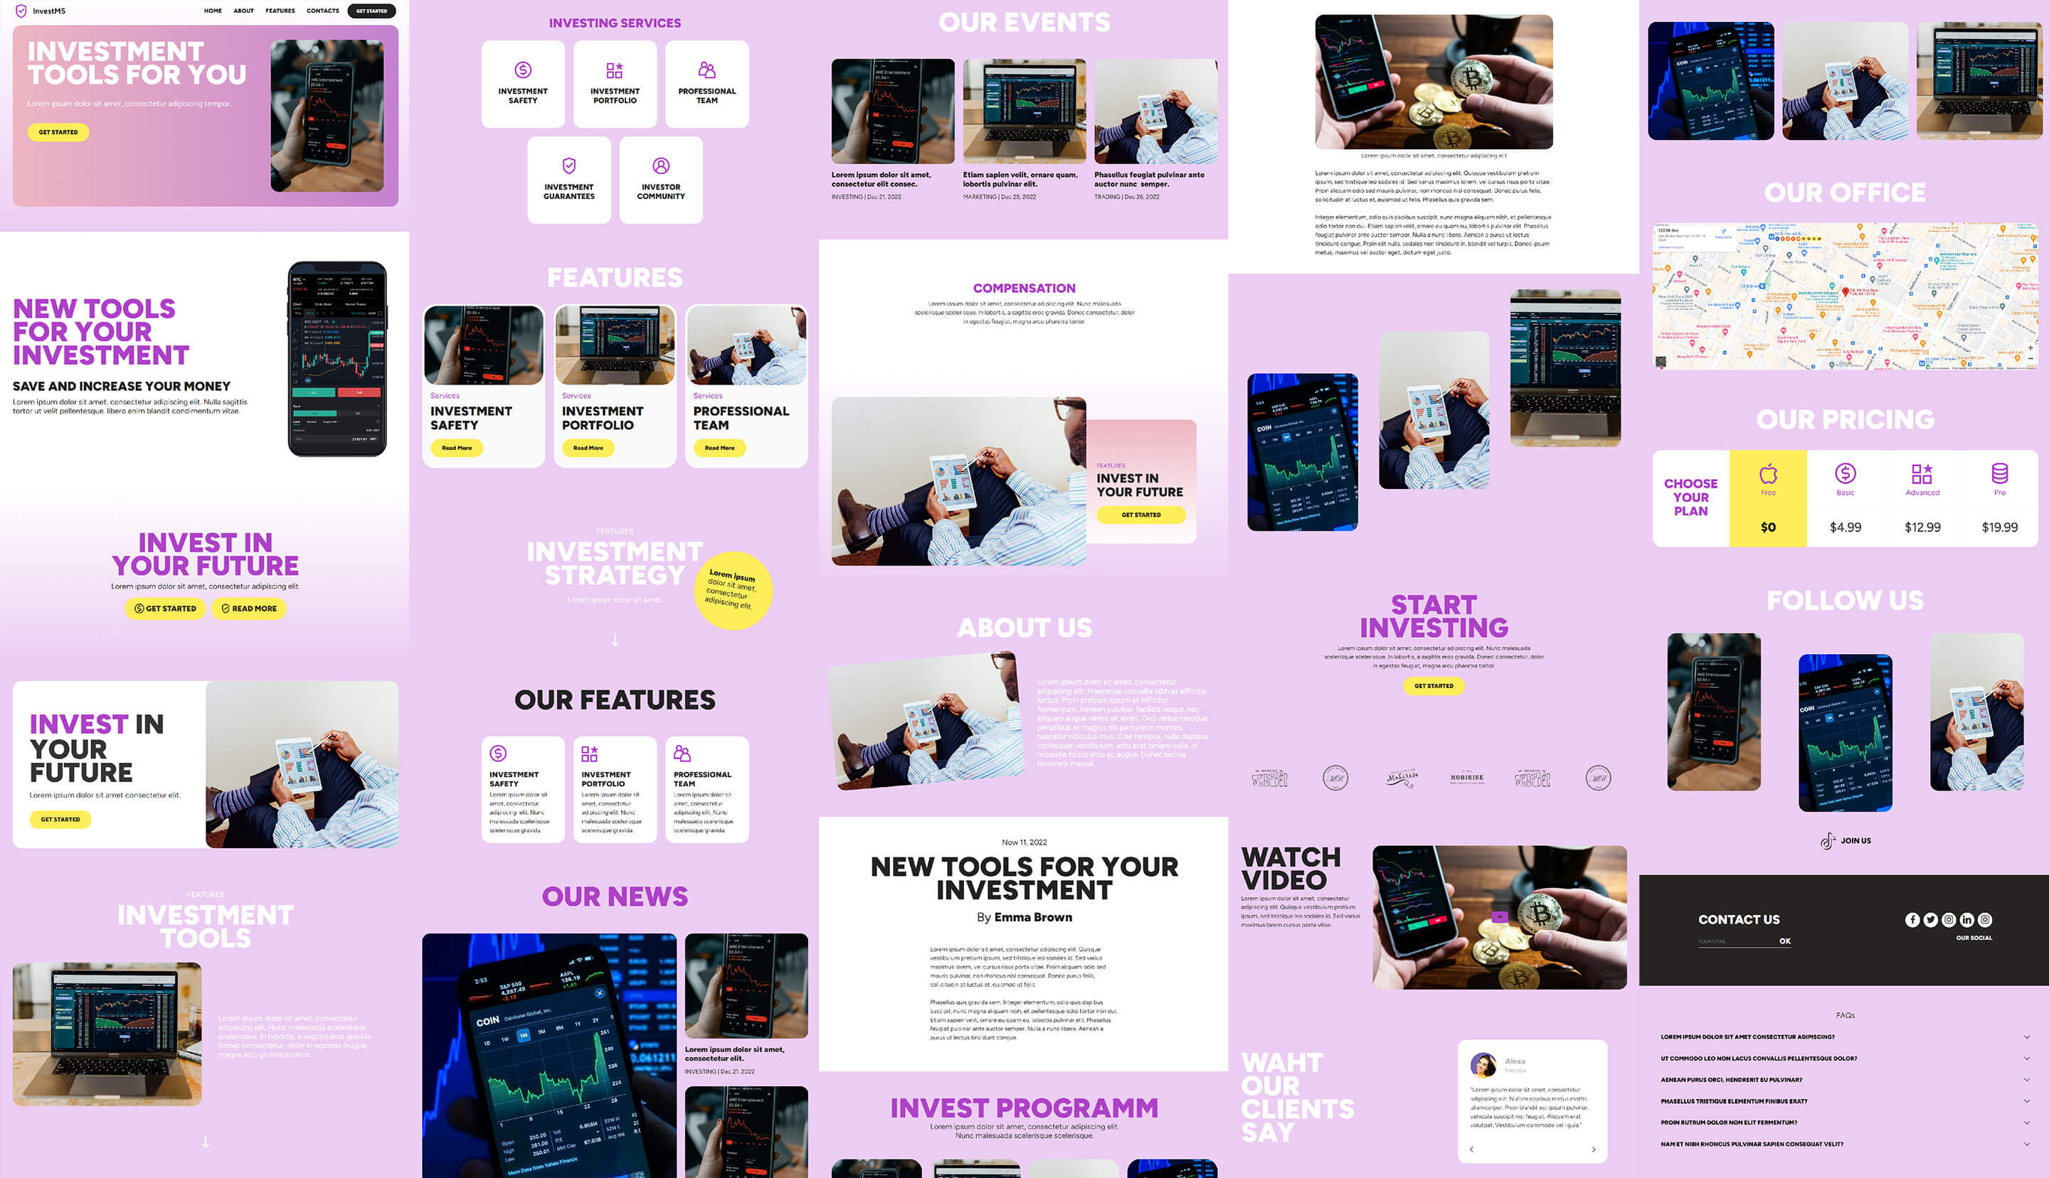Click the READ MORE investment safety link
The height and width of the screenshot is (1178, 2049).
click(456, 447)
